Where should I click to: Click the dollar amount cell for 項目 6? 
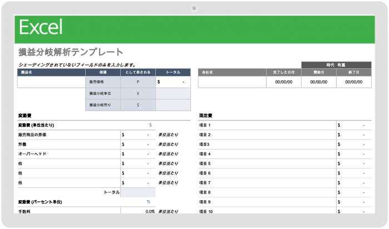(354, 173)
